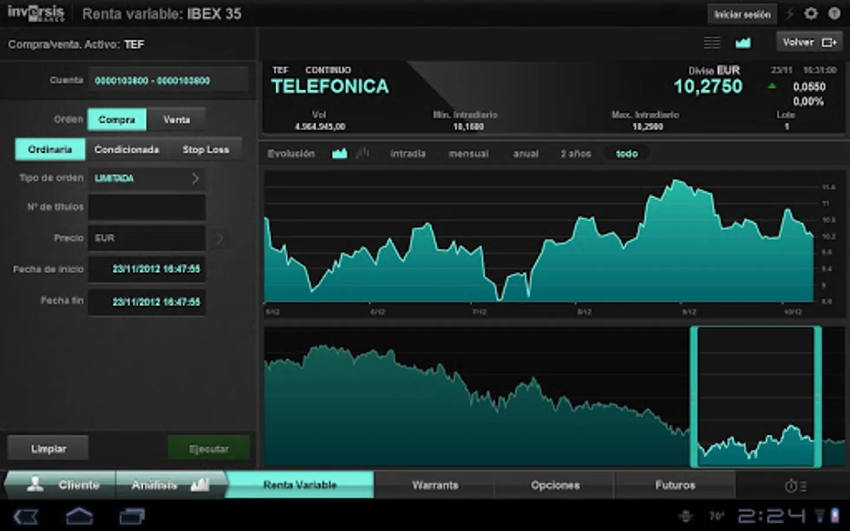Click the Volver button
The width and height of the screenshot is (850, 531).
coord(809,42)
